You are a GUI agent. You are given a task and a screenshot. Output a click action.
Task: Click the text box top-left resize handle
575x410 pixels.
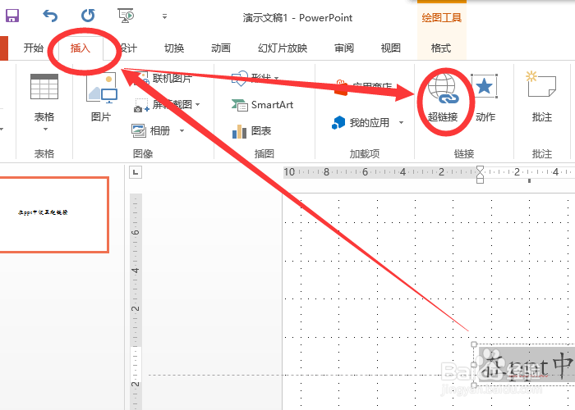pyautogui.click(x=474, y=344)
